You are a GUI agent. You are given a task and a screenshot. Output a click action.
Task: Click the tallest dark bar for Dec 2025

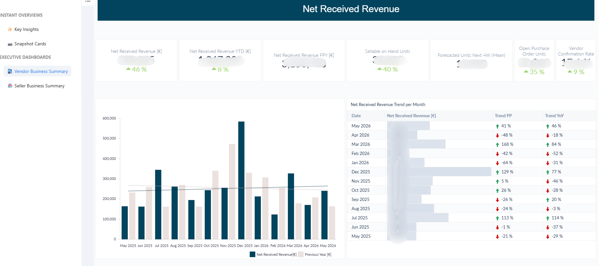pyautogui.click(x=241, y=180)
